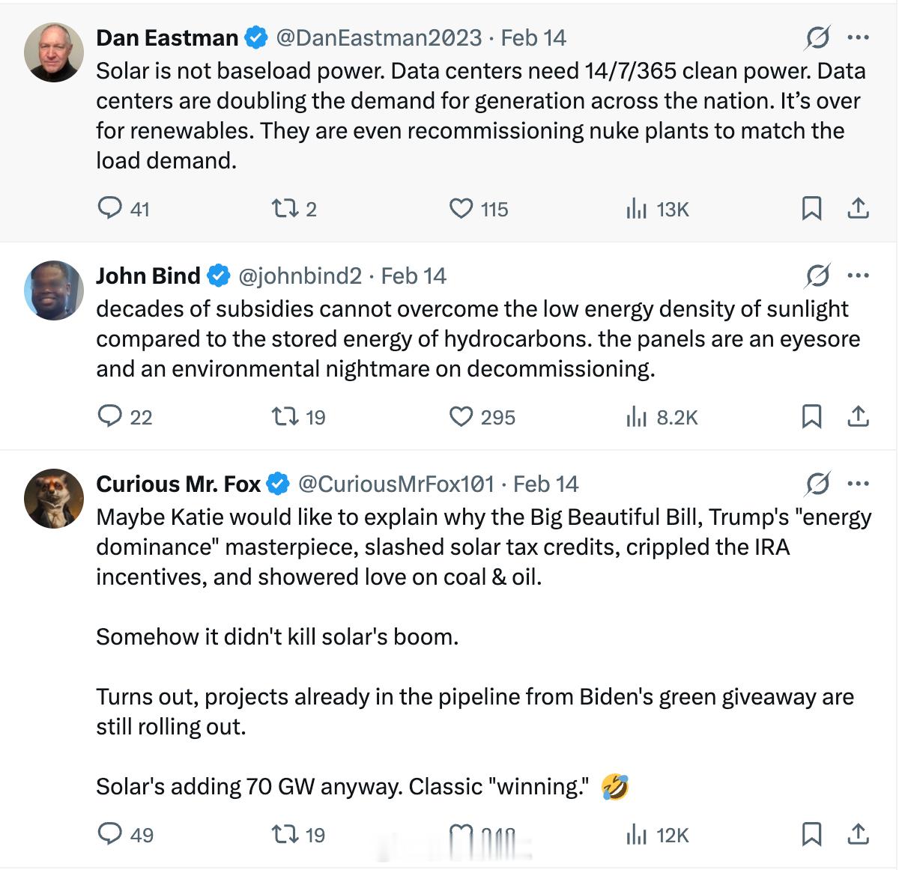Screen dimensions: 905x870
Task: View the 12K views analytics on Fox's tweet
Action: [637, 834]
